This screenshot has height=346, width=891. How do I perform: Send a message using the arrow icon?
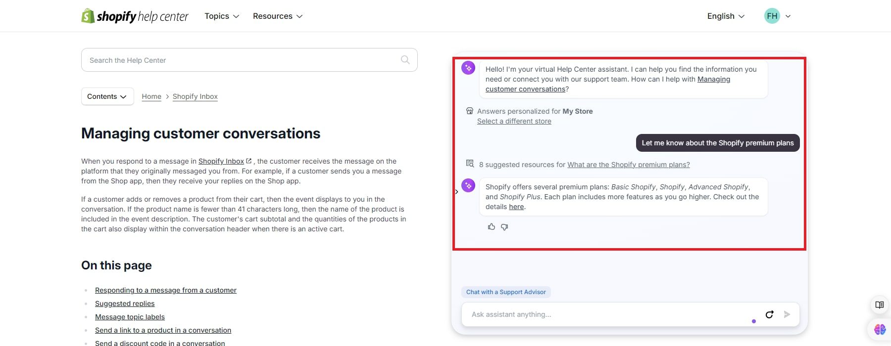pos(787,314)
